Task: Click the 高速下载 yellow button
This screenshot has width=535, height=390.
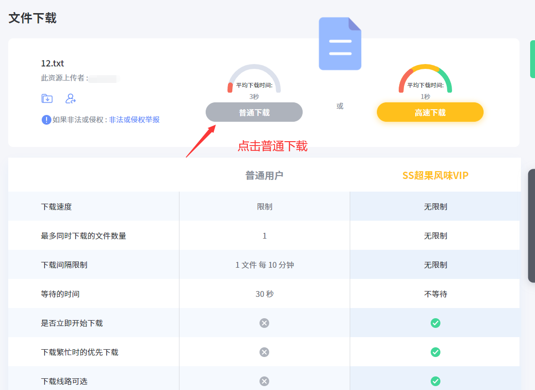Action: point(430,112)
